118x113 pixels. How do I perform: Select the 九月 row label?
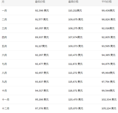[4, 82]
